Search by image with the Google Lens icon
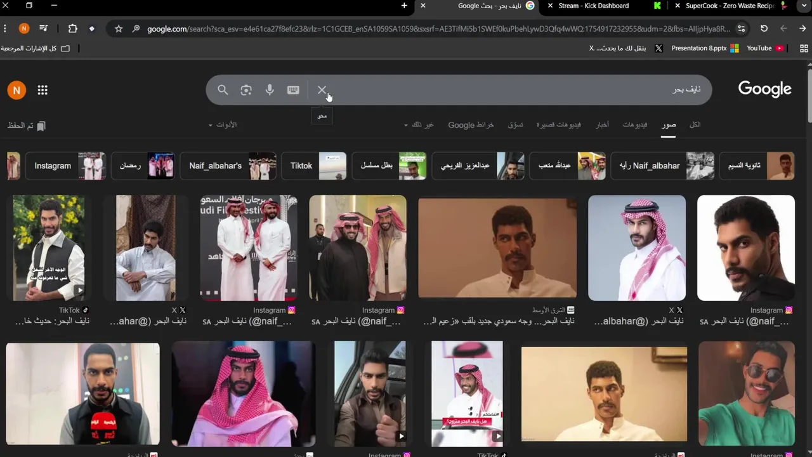This screenshot has height=457, width=812. click(246, 90)
